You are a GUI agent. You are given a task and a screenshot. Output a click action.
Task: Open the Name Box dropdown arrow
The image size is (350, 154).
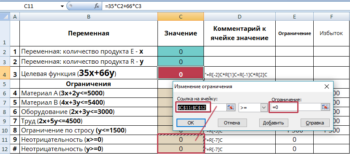point(62,6)
